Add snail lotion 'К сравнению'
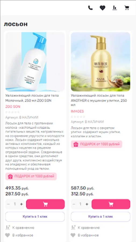Viewport: 136px width, 242px height. coord(85,228)
